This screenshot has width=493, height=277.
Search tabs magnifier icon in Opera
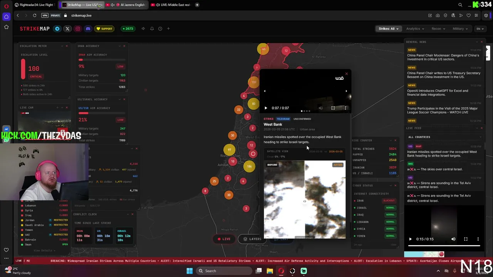(460, 5)
